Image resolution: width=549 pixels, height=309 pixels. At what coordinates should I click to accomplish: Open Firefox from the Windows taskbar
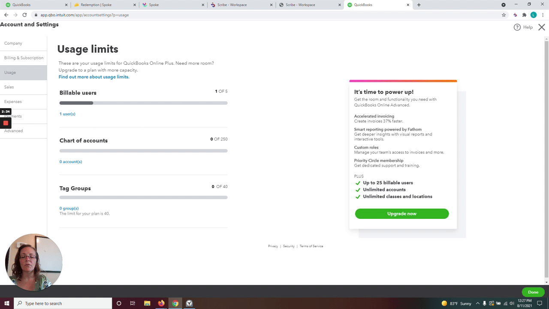(161, 303)
